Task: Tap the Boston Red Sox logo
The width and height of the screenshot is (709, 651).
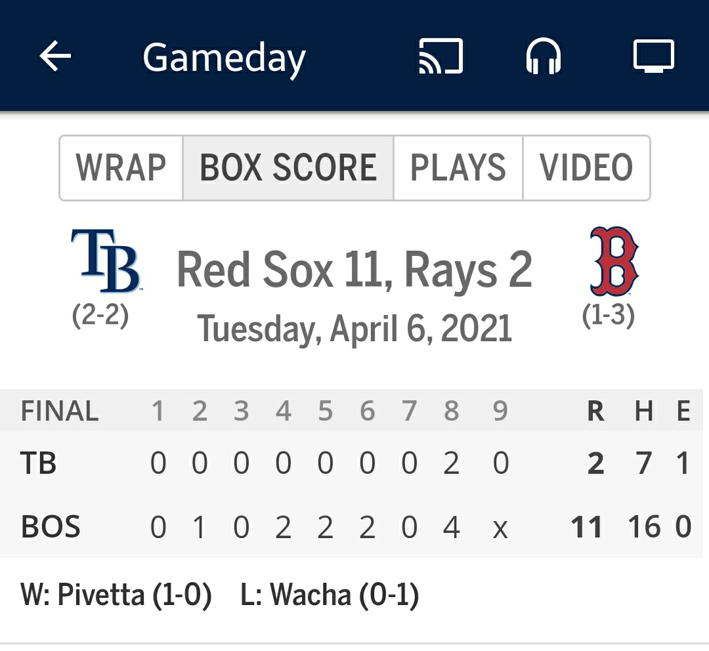Action: (x=614, y=261)
